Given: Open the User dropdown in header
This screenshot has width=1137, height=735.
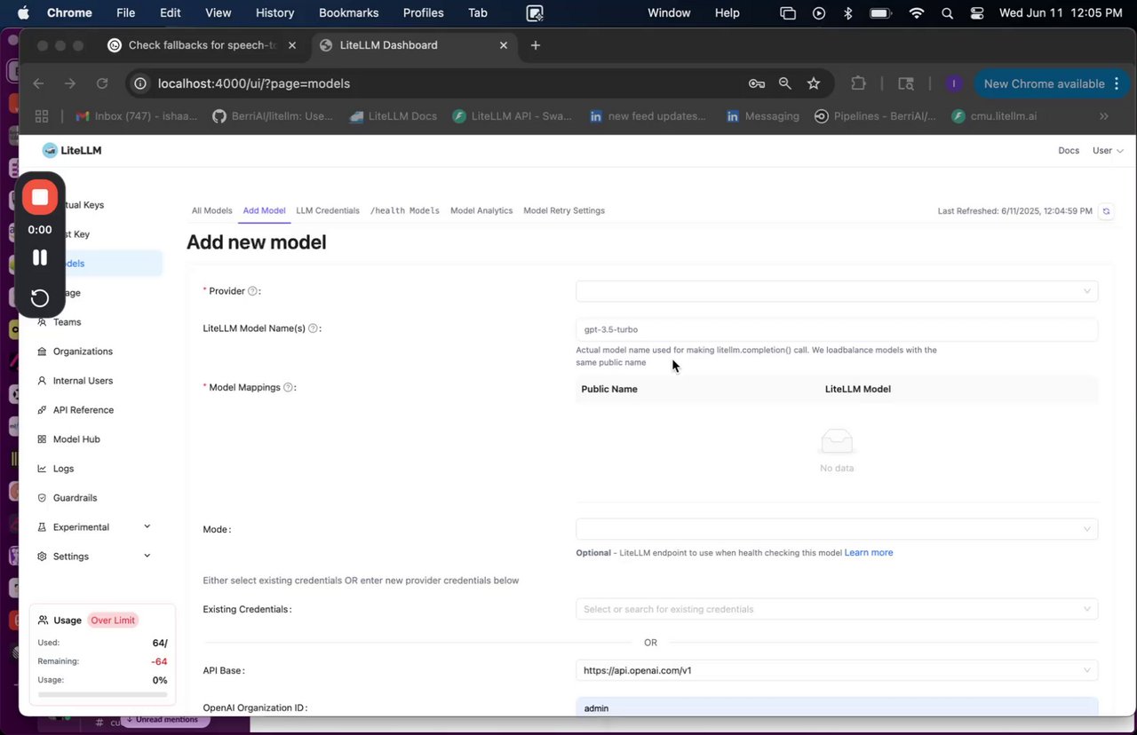Looking at the screenshot, I should [x=1108, y=151].
